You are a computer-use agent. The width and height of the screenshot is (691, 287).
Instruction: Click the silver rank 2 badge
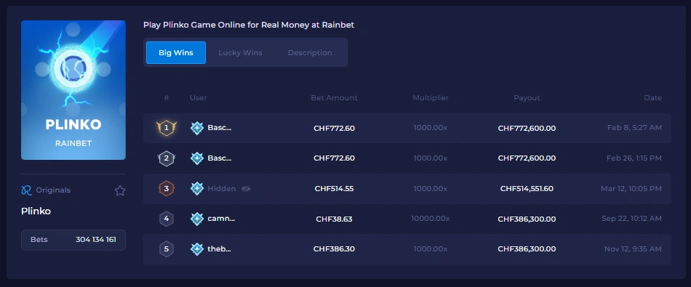pos(166,158)
